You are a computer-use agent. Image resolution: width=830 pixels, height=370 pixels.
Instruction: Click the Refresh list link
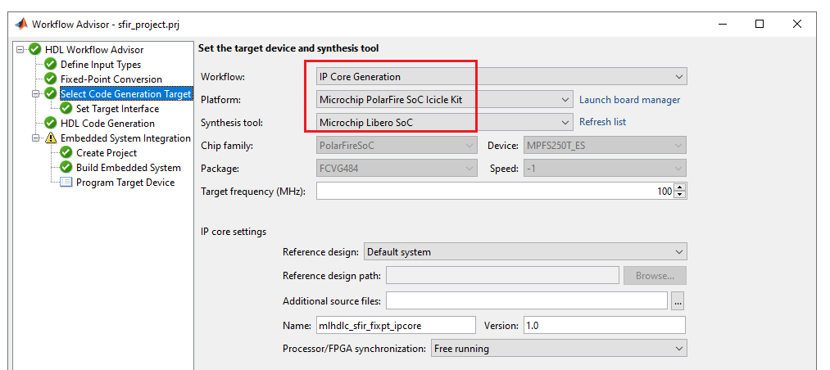(602, 122)
